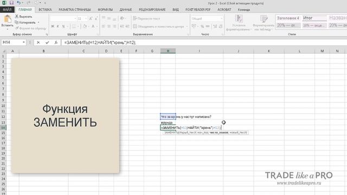Switch to the РЕЦЕНЗИРОВАНИЕ ribbon tab

coord(152,10)
